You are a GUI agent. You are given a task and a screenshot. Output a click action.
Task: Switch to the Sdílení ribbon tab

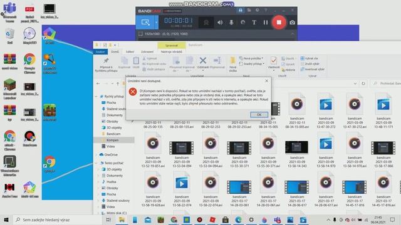tap(130, 51)
